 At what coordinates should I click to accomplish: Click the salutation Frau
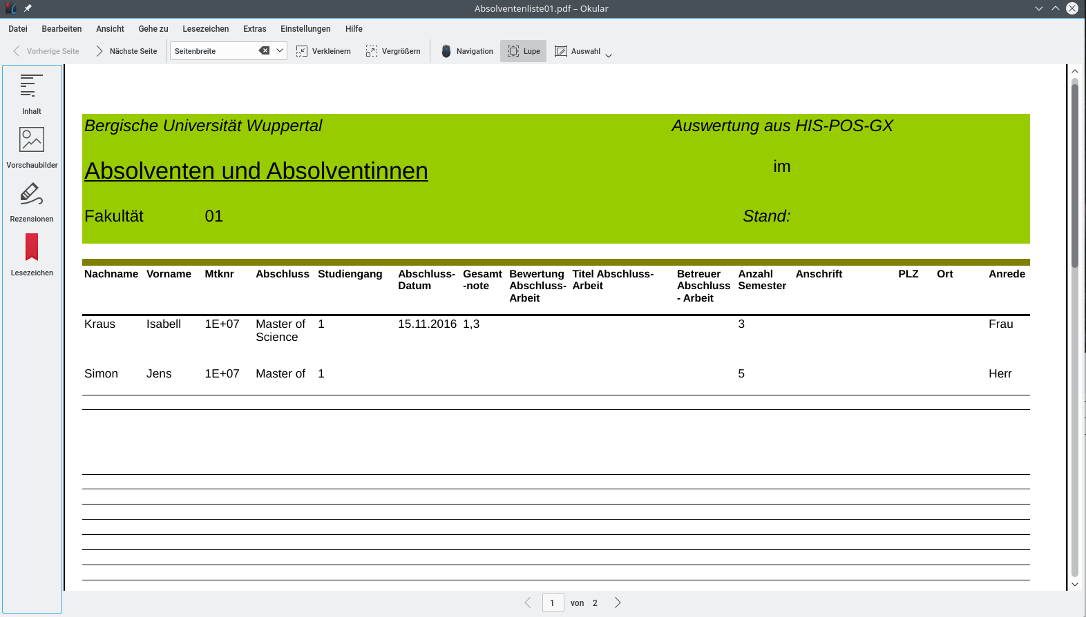(x=1001, y=324)
